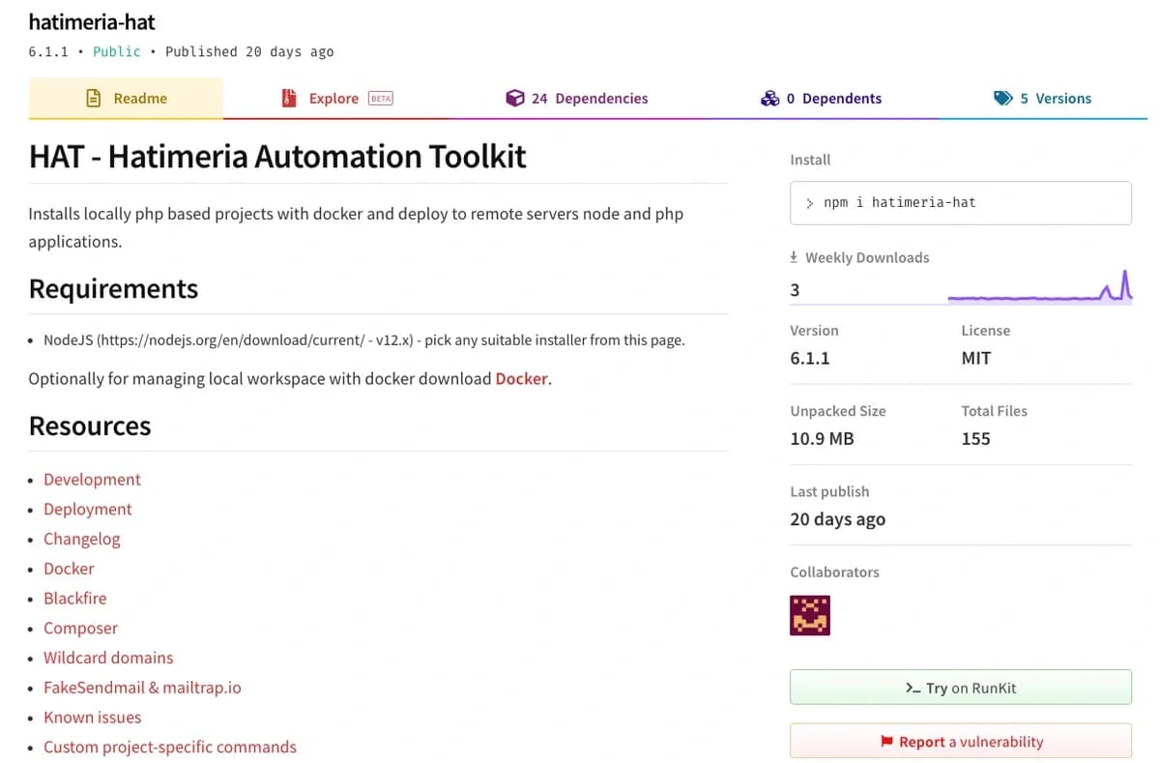
Task: Click the weekly downloads sparkline chart
Action: coord(1039,288)
